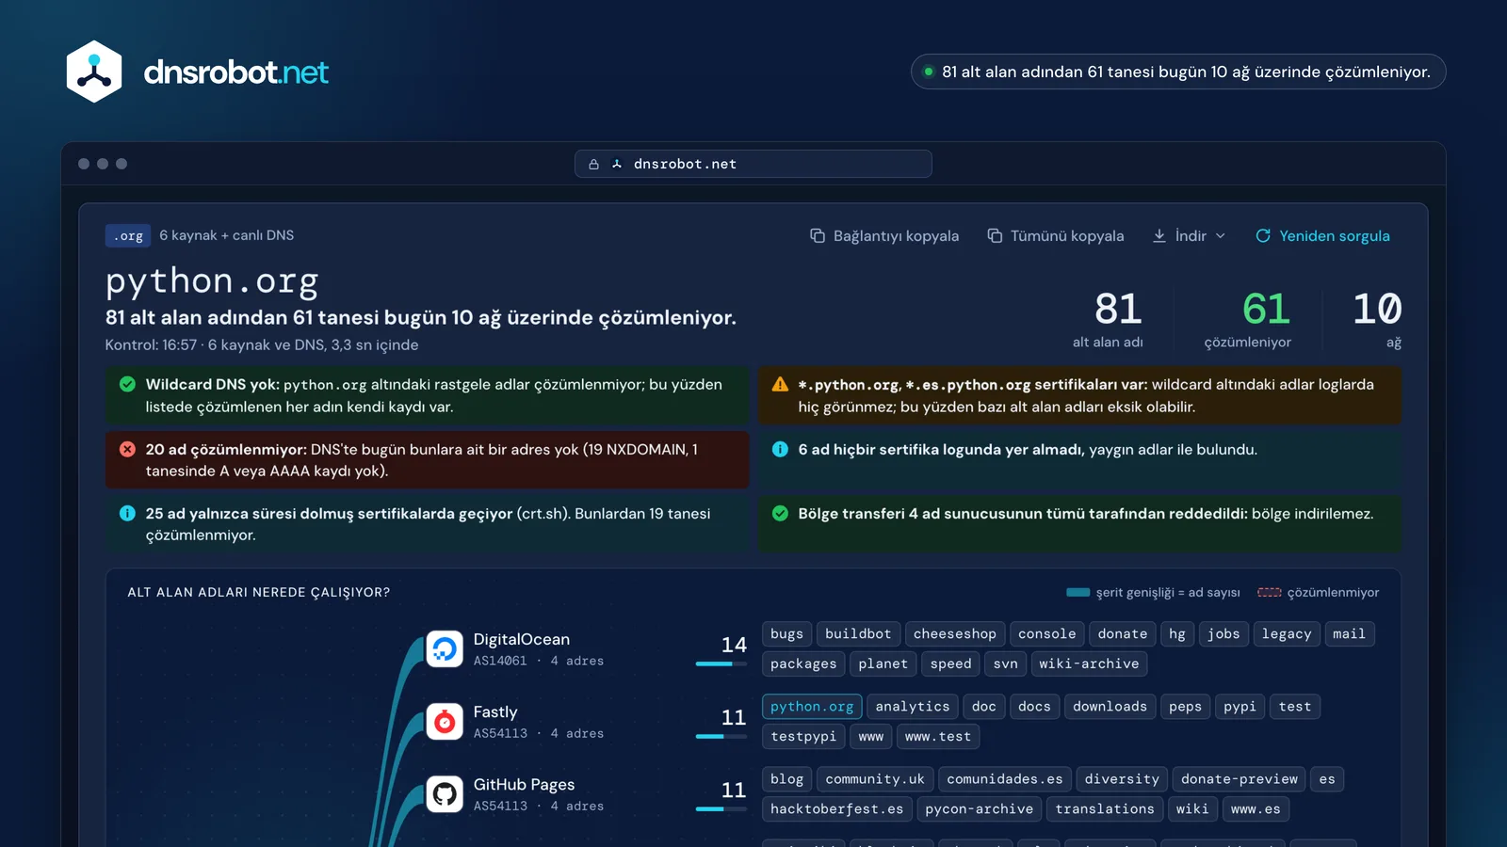
Task: Click the copy icon beside Tümünü kopyala
Action: coord(995,235)
